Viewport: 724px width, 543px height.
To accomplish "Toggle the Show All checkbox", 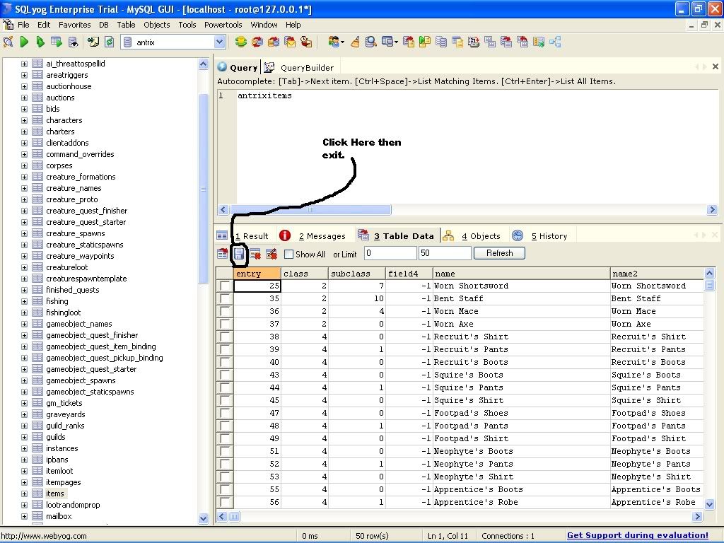I will (289, 254).
